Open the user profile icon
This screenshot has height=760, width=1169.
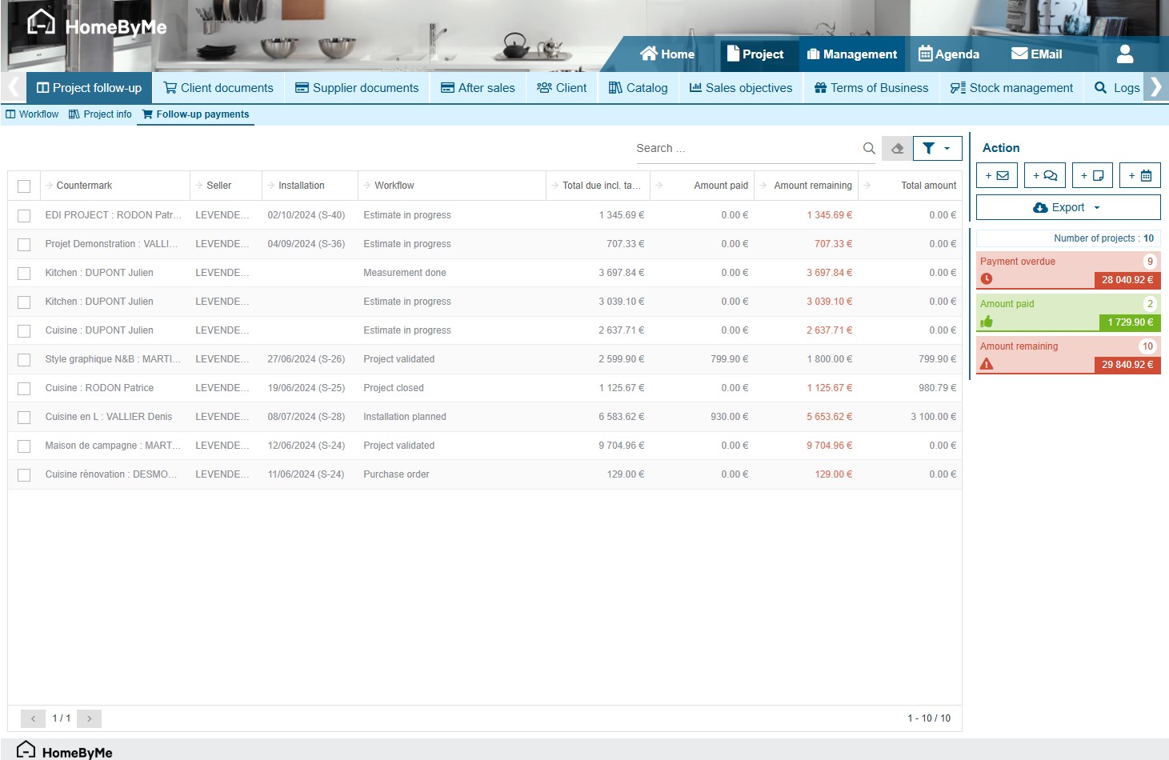click(1124, 54)
